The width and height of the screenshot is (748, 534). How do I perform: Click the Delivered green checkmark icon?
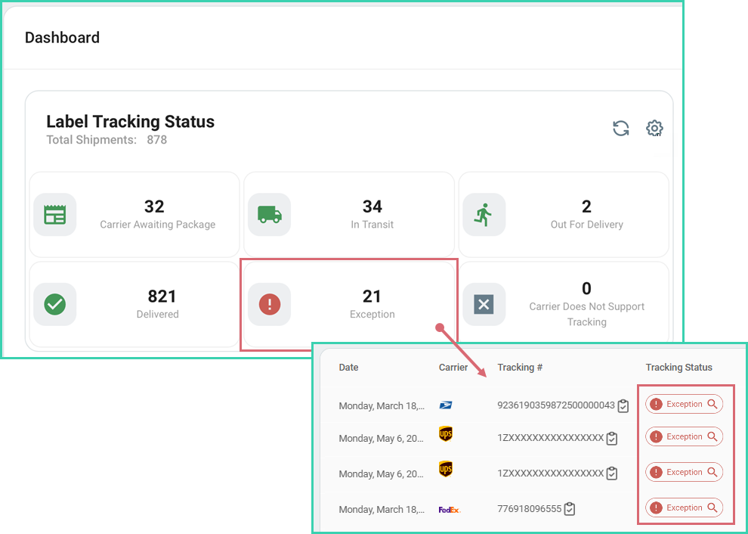(x=54, y=304)
